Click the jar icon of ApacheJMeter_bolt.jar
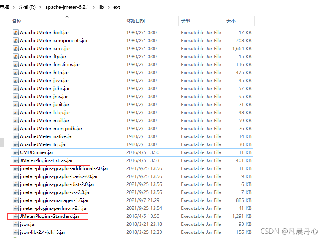Image resolution: width=324 pixels, height=238 pixels. [16, 33]
